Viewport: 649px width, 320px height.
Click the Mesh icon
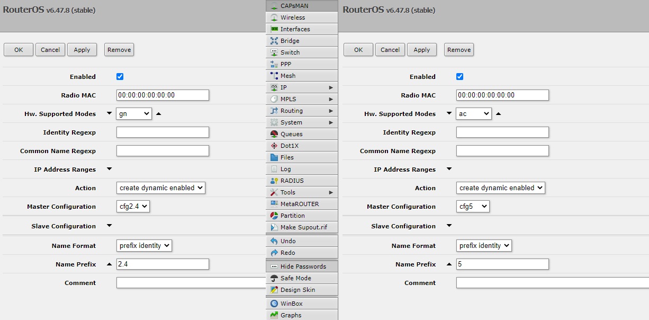pyautogui.click(x=274, y=76)
